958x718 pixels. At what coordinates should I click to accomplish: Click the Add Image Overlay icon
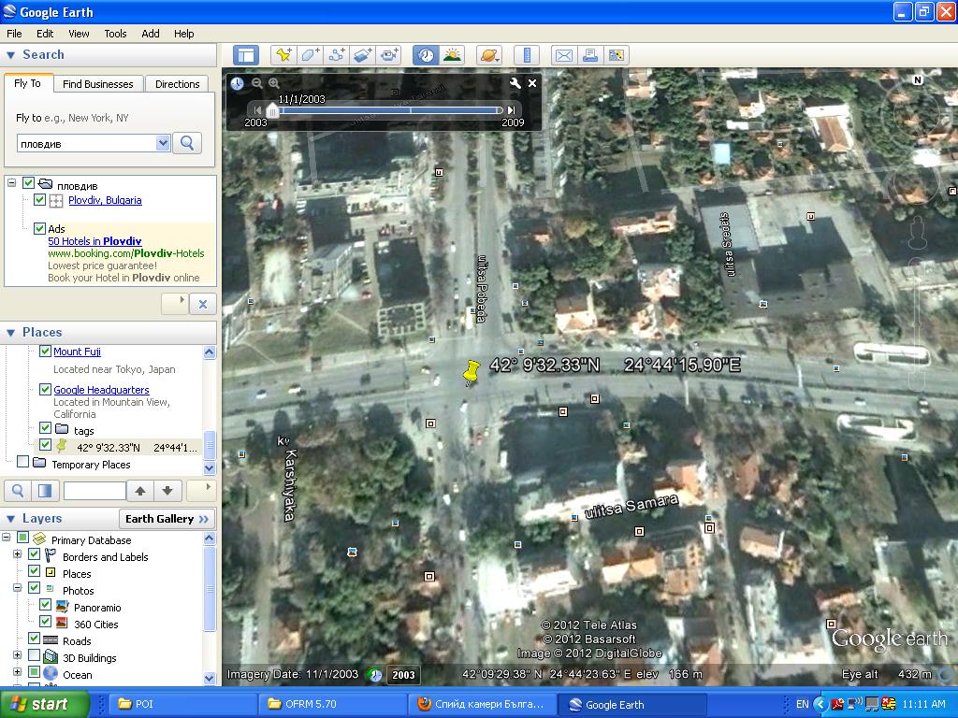363,55
